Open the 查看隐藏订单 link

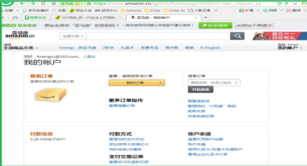coord(122,106)
